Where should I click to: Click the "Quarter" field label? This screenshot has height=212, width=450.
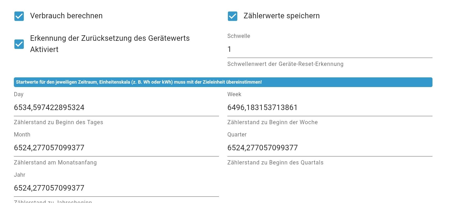tap(237, 135)
